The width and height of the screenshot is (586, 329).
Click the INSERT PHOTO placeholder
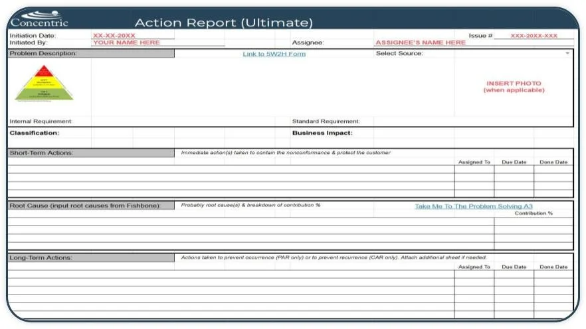(x=514, y=86)
